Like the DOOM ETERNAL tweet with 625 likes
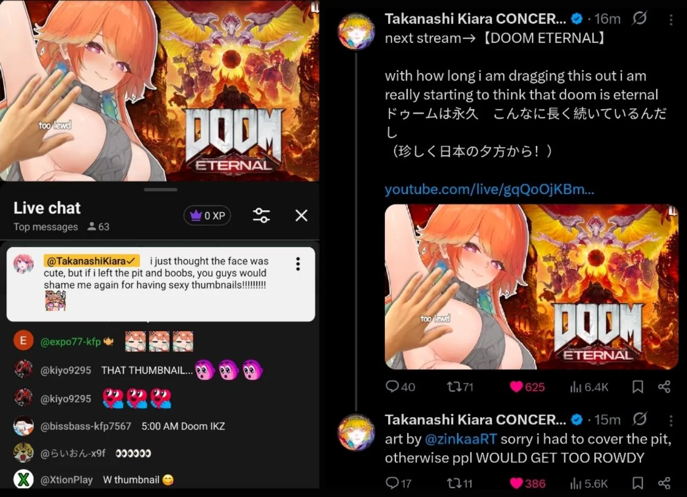 [527, 387]
